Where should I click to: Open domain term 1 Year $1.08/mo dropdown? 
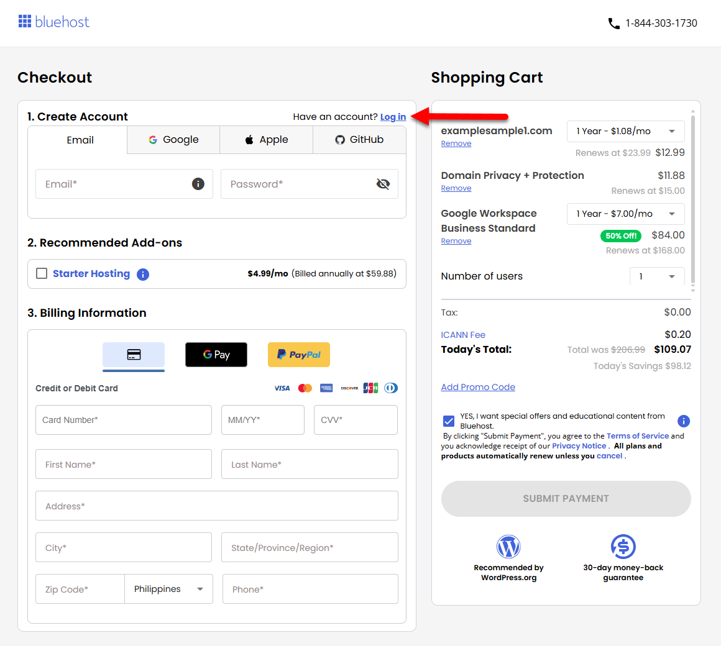coord(625,132)
